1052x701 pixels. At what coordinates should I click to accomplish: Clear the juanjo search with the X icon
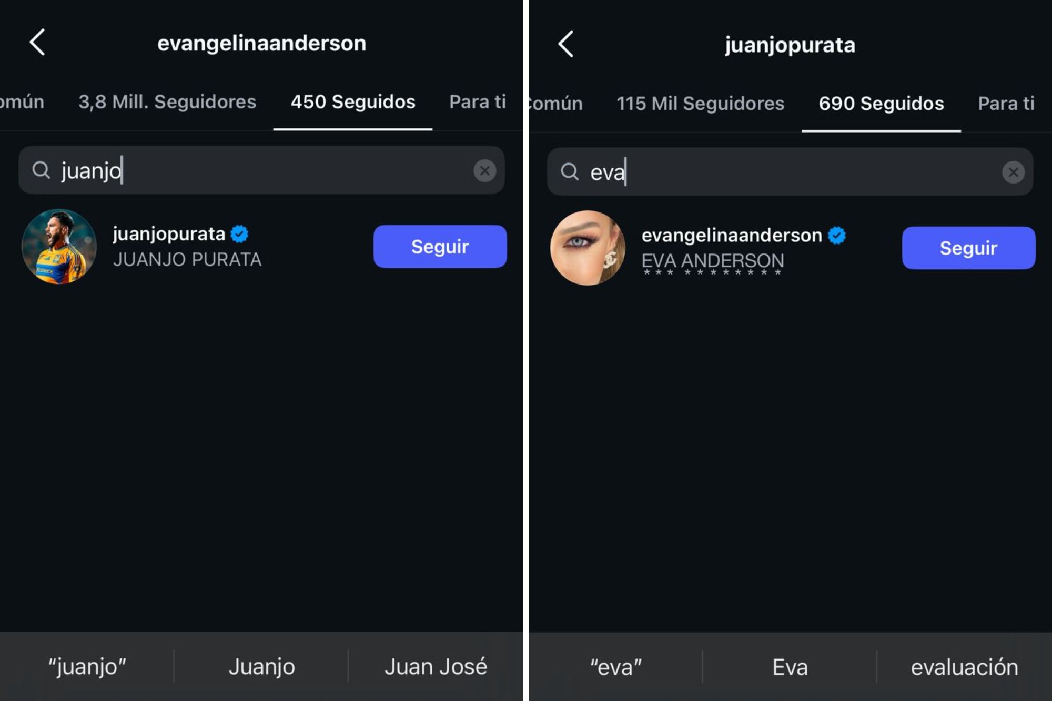(x=484, y=169)
